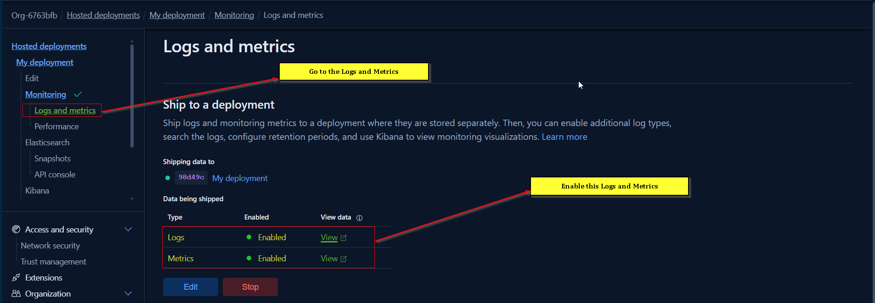Stop shipping data with Stop button
Screen dimensions: 875x303
click(250, 287)
